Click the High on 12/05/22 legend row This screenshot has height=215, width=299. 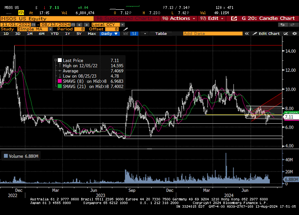(x=91, y=66)
